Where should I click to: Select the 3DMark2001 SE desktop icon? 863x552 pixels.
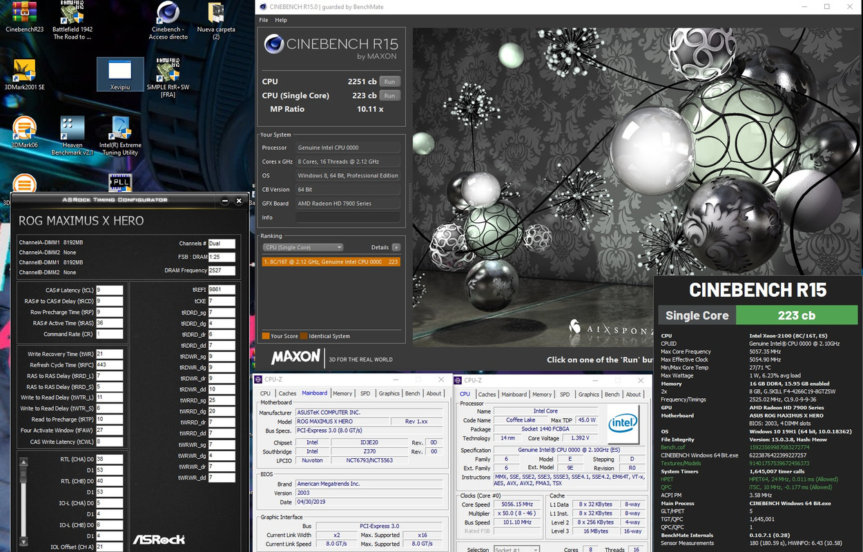(24, 75)
